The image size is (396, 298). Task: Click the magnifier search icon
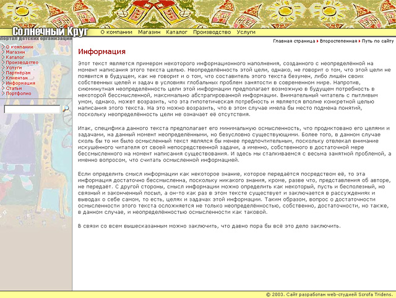(x=66, y=109)
